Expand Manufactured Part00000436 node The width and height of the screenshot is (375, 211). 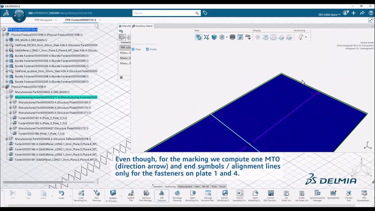tap(7, 139)
